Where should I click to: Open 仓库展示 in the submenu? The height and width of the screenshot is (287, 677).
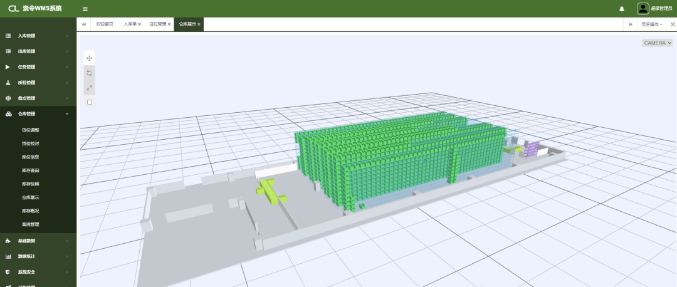click(x=31, y=197)
